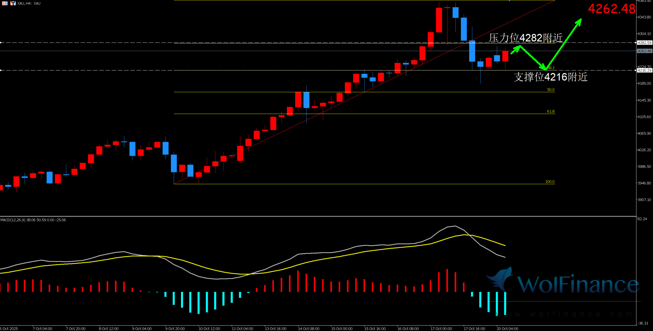Click the 17 Oct 00:00 time label
Viewport: 653px width, 331px height.
[x=441, y=328]
